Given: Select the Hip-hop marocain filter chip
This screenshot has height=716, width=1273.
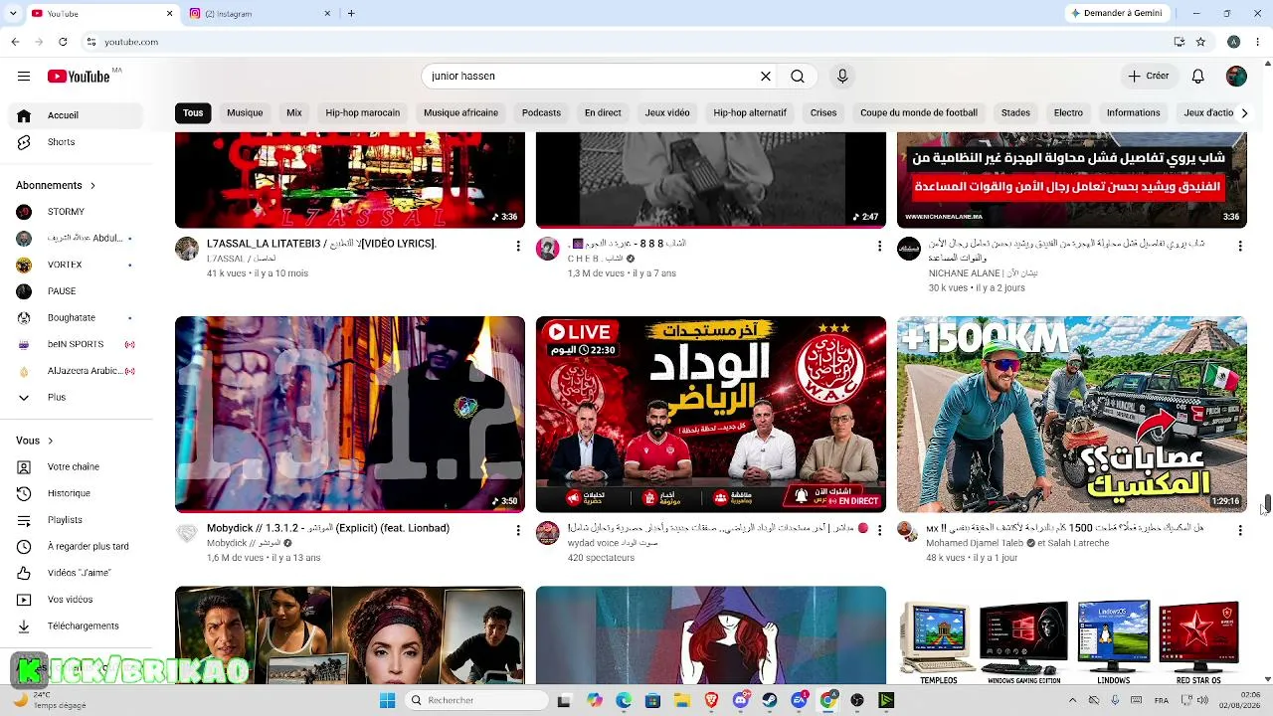Looking at the screenshot, I should click(363, 113).
